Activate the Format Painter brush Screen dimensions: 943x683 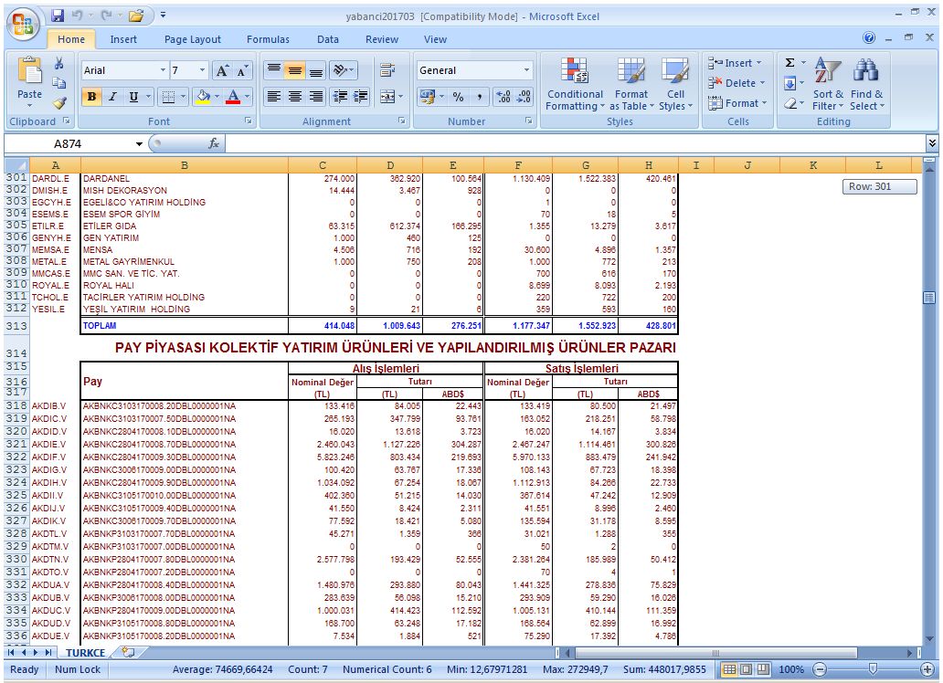58,103
